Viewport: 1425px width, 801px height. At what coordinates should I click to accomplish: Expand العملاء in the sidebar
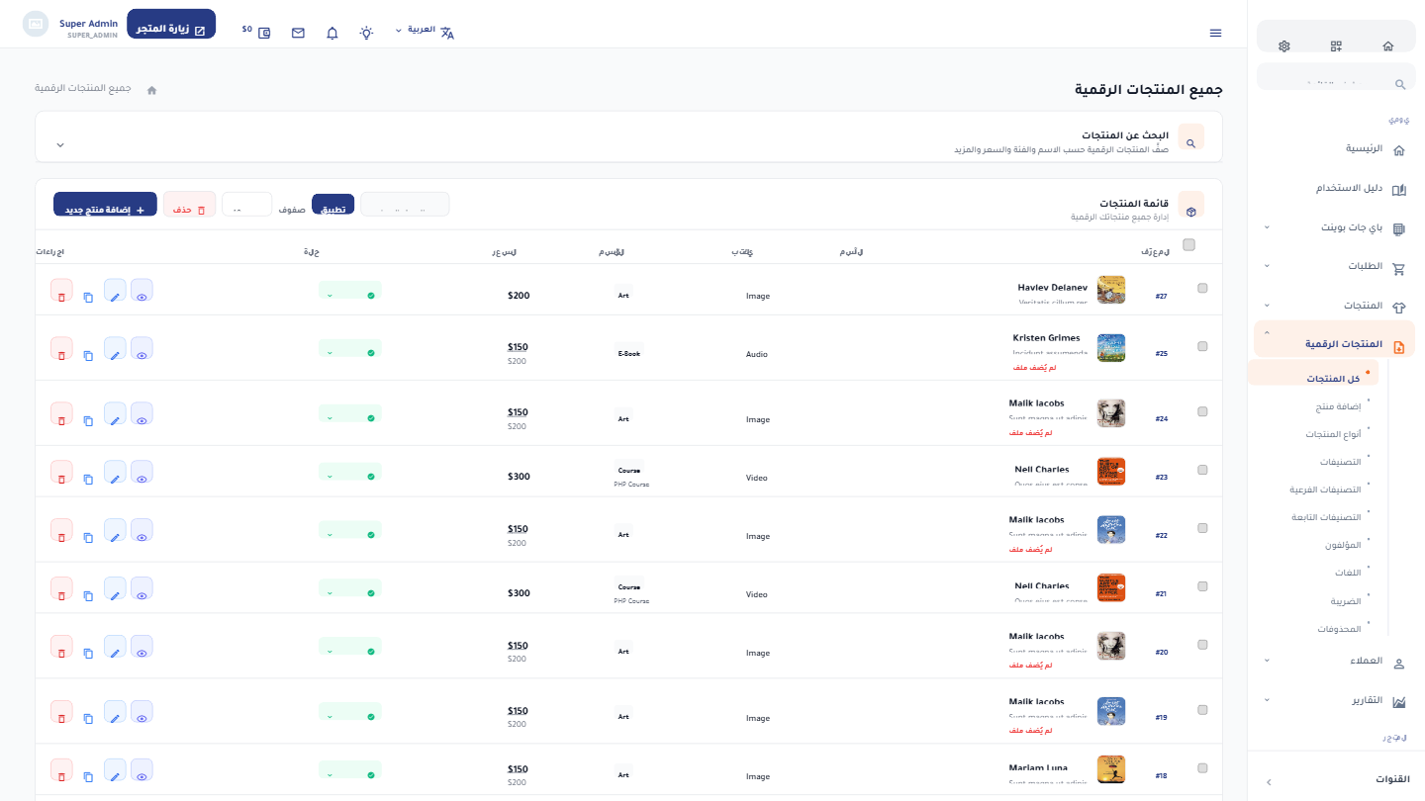tap(1334, 661)
